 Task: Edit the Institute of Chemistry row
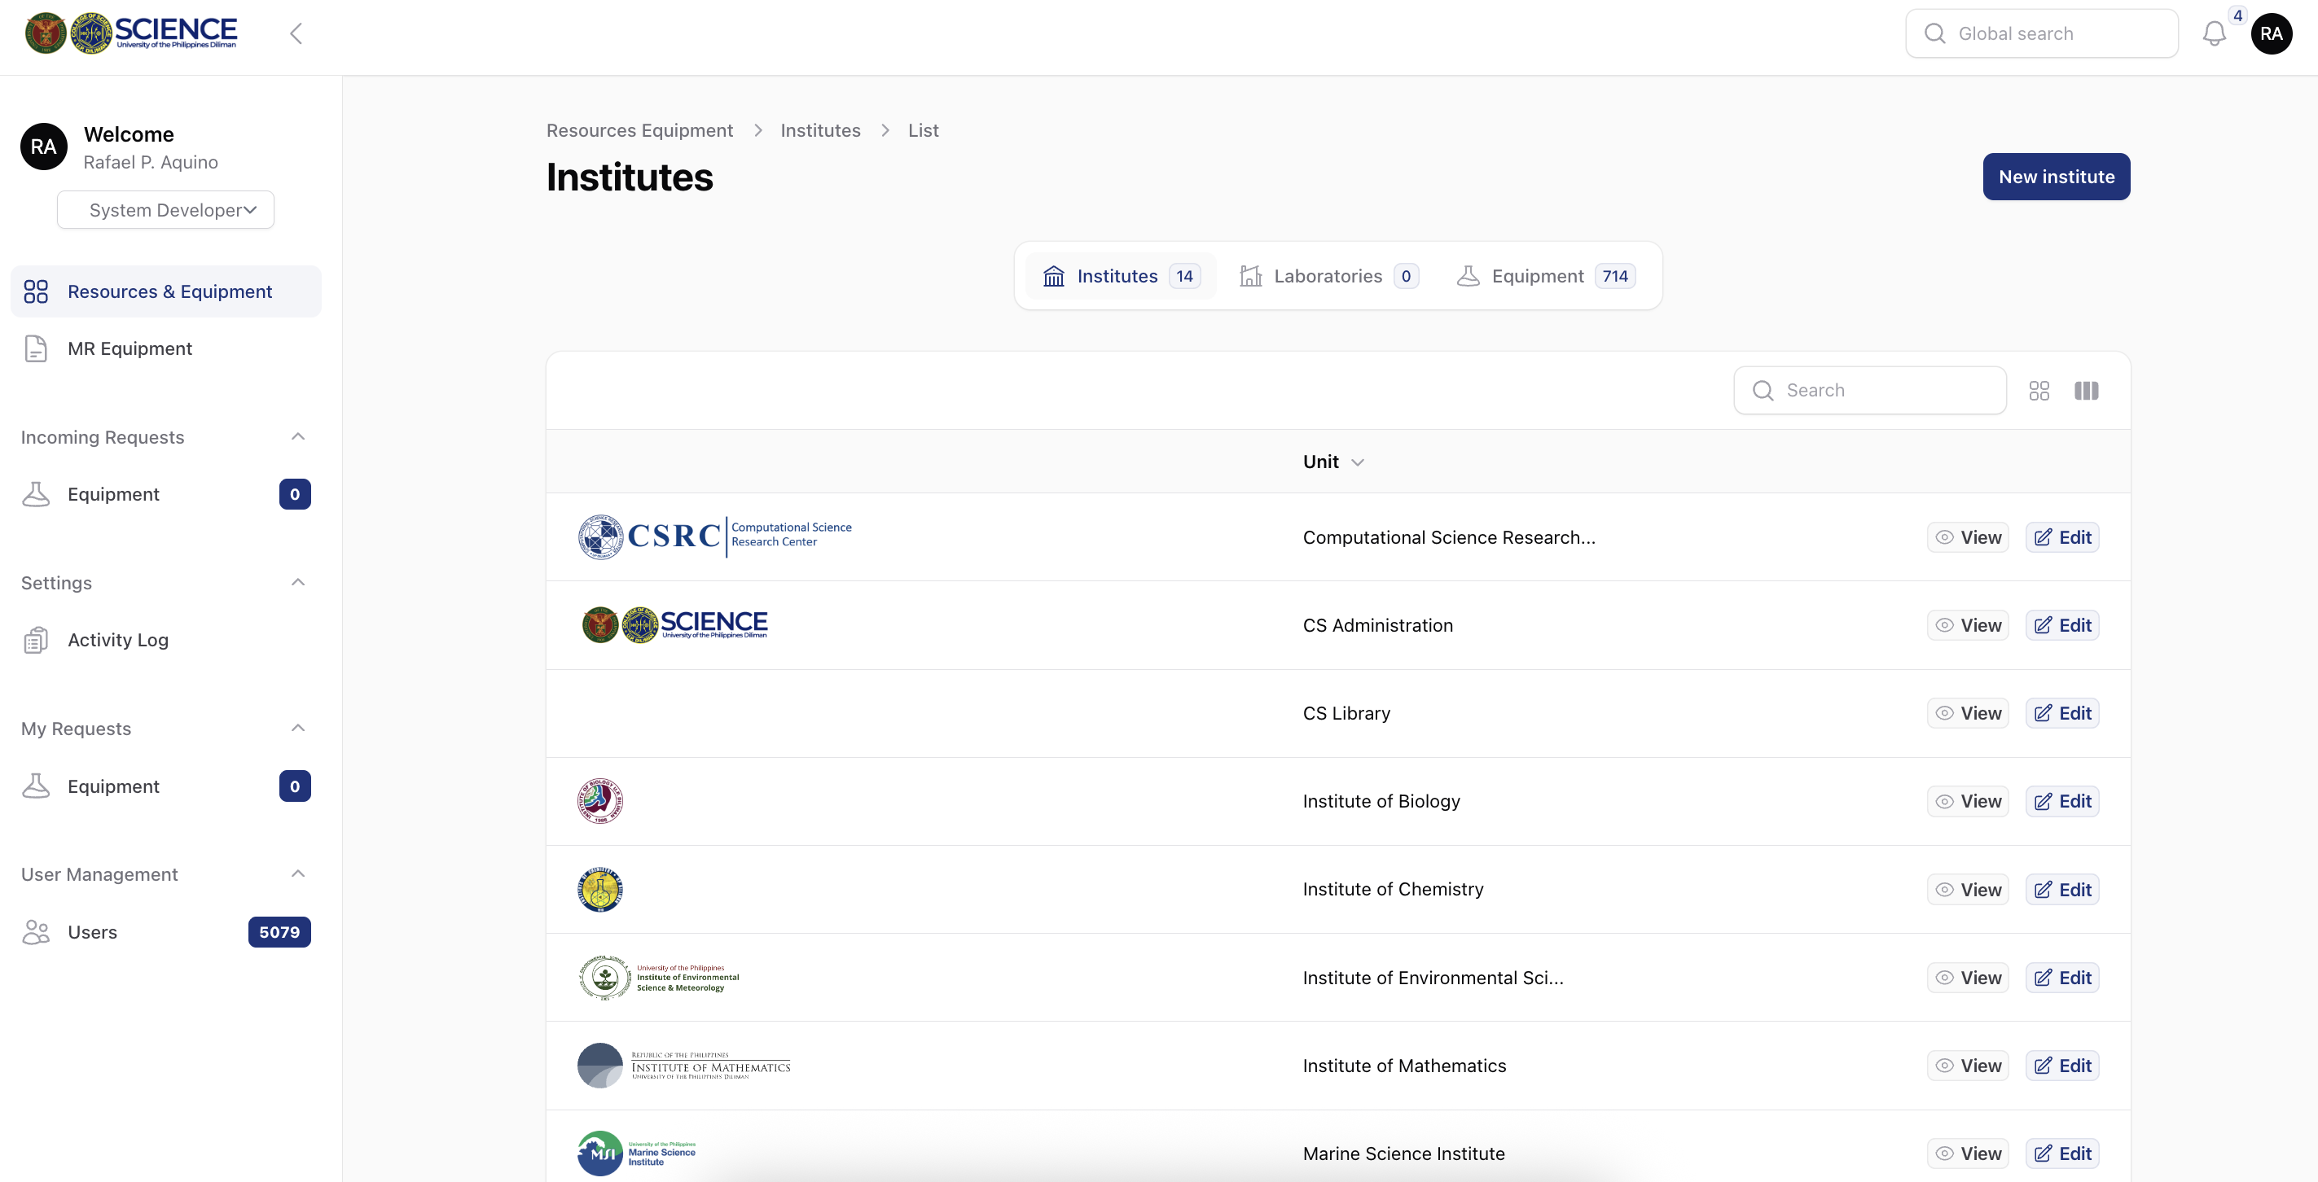(2062, 890)
